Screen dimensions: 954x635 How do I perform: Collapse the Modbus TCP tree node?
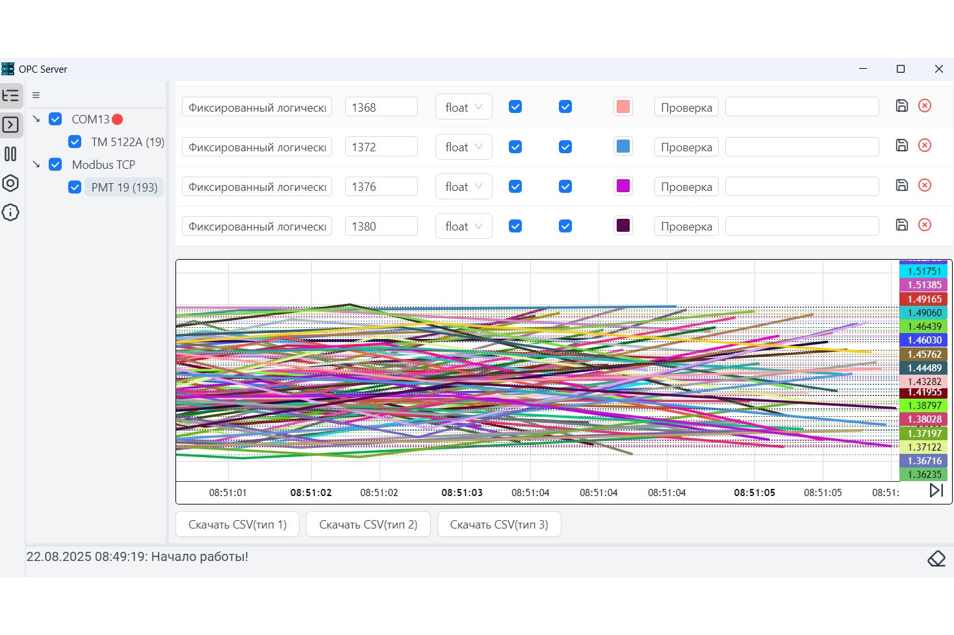click(x=36, y=165)
